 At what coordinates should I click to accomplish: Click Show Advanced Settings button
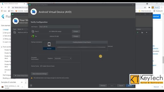[39, 74]
